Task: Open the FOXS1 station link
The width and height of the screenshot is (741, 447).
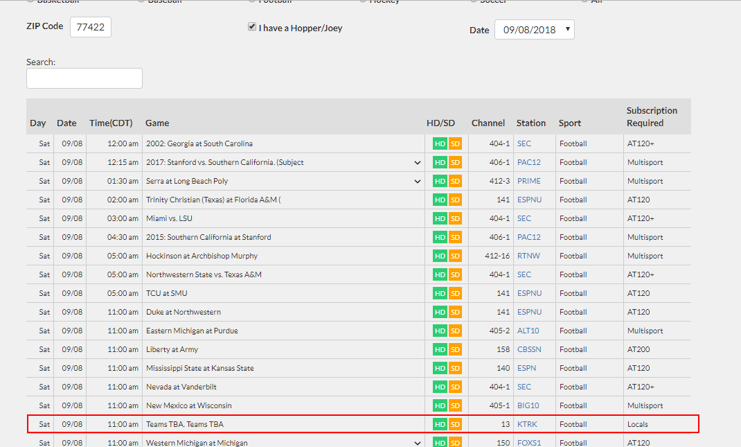Action: (529, 444)
